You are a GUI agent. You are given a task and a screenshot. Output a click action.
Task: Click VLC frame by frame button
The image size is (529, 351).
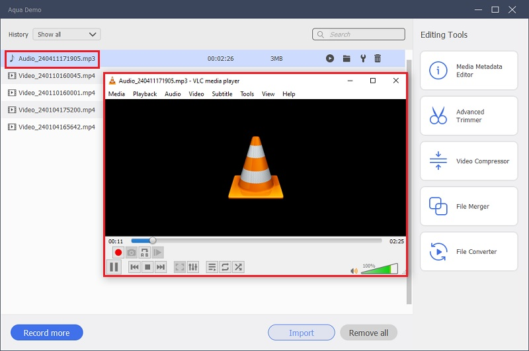click(157, 253)
